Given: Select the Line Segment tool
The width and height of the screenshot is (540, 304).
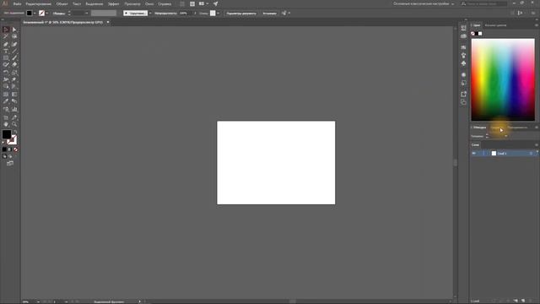Looking at the screenshot, I should 14,51.
